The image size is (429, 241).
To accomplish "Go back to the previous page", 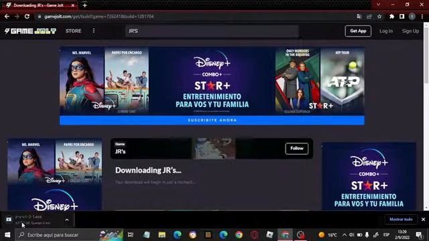I will coord(7,16).
